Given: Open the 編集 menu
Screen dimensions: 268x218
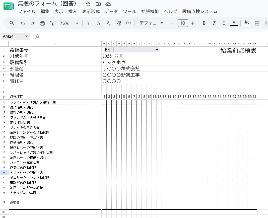Looking at the screenshot, I should (x=45, y=12).
